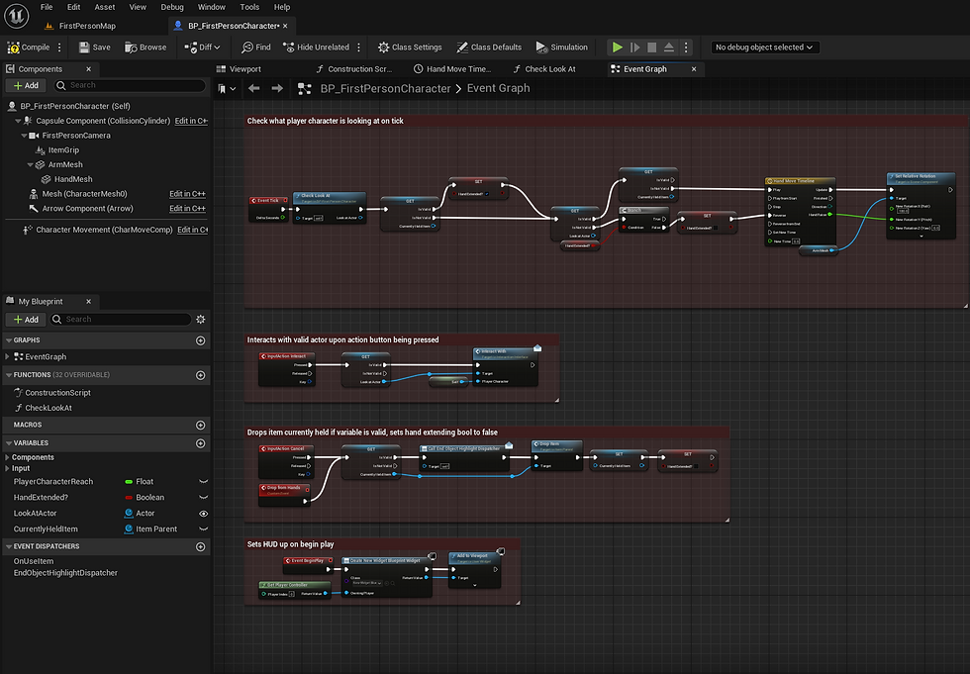The image size is (970, 674).
Task: Click the graph navigate back arrow
Action: 253,88
